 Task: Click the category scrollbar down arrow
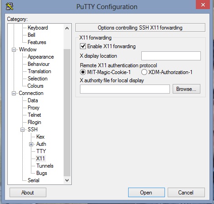[x=67, y=180]
